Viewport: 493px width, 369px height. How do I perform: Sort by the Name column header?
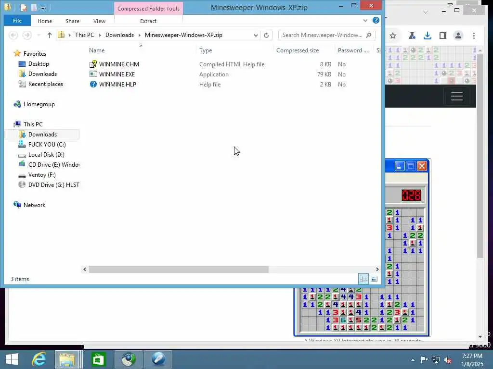97,50
